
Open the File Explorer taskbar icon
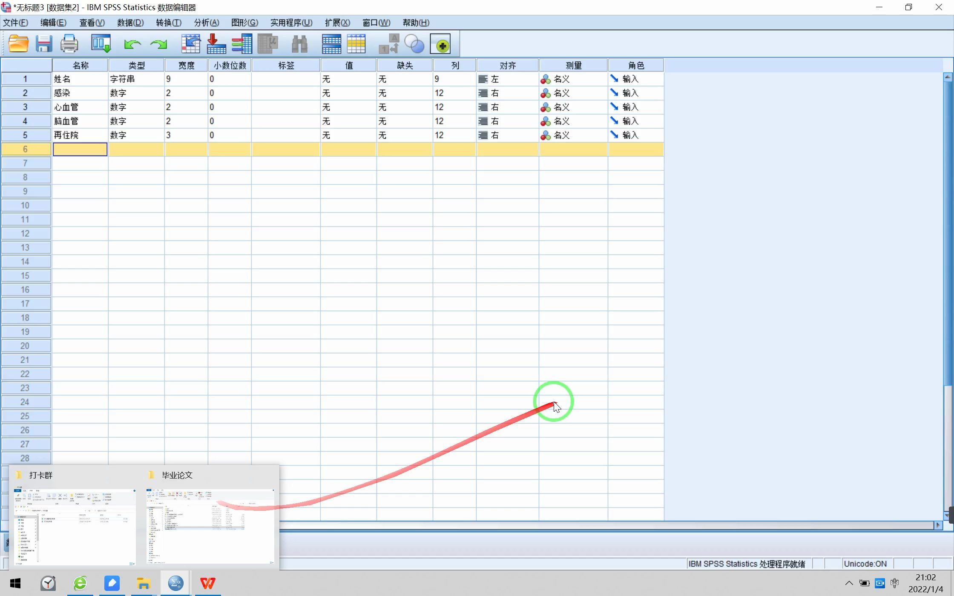click(144, 583)
